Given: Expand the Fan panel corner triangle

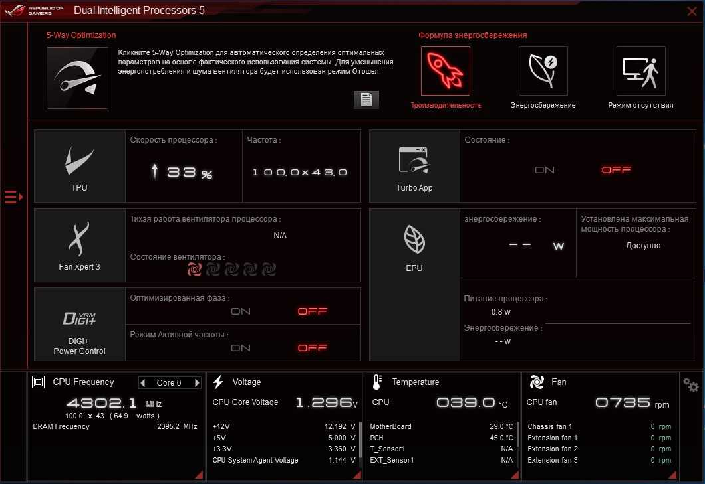Looking at the screenshot, I should (672, 474).
